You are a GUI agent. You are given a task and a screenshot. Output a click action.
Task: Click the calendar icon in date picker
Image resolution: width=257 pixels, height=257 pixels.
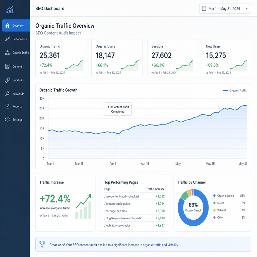click(204, 9)
